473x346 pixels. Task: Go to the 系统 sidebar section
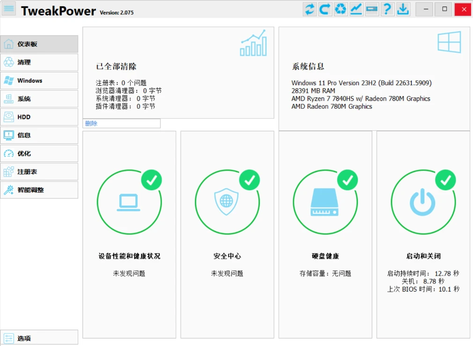tap(39, 99)
